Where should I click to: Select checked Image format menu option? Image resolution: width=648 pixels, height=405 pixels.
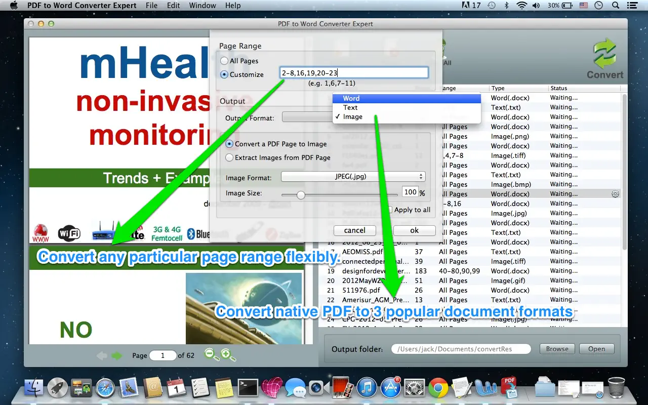click(407, 116)
